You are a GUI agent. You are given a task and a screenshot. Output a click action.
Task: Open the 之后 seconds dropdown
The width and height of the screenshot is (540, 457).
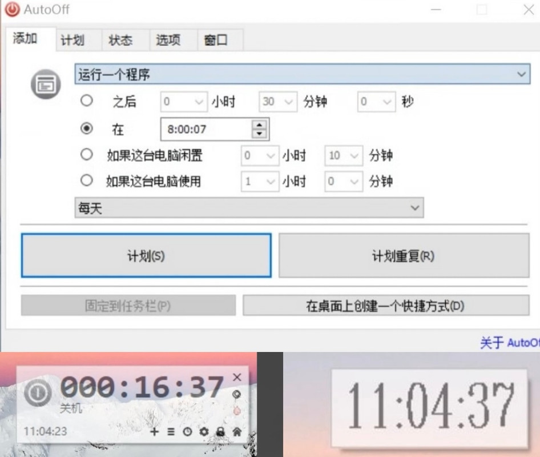pyautogui.click(x=376, y=101)
